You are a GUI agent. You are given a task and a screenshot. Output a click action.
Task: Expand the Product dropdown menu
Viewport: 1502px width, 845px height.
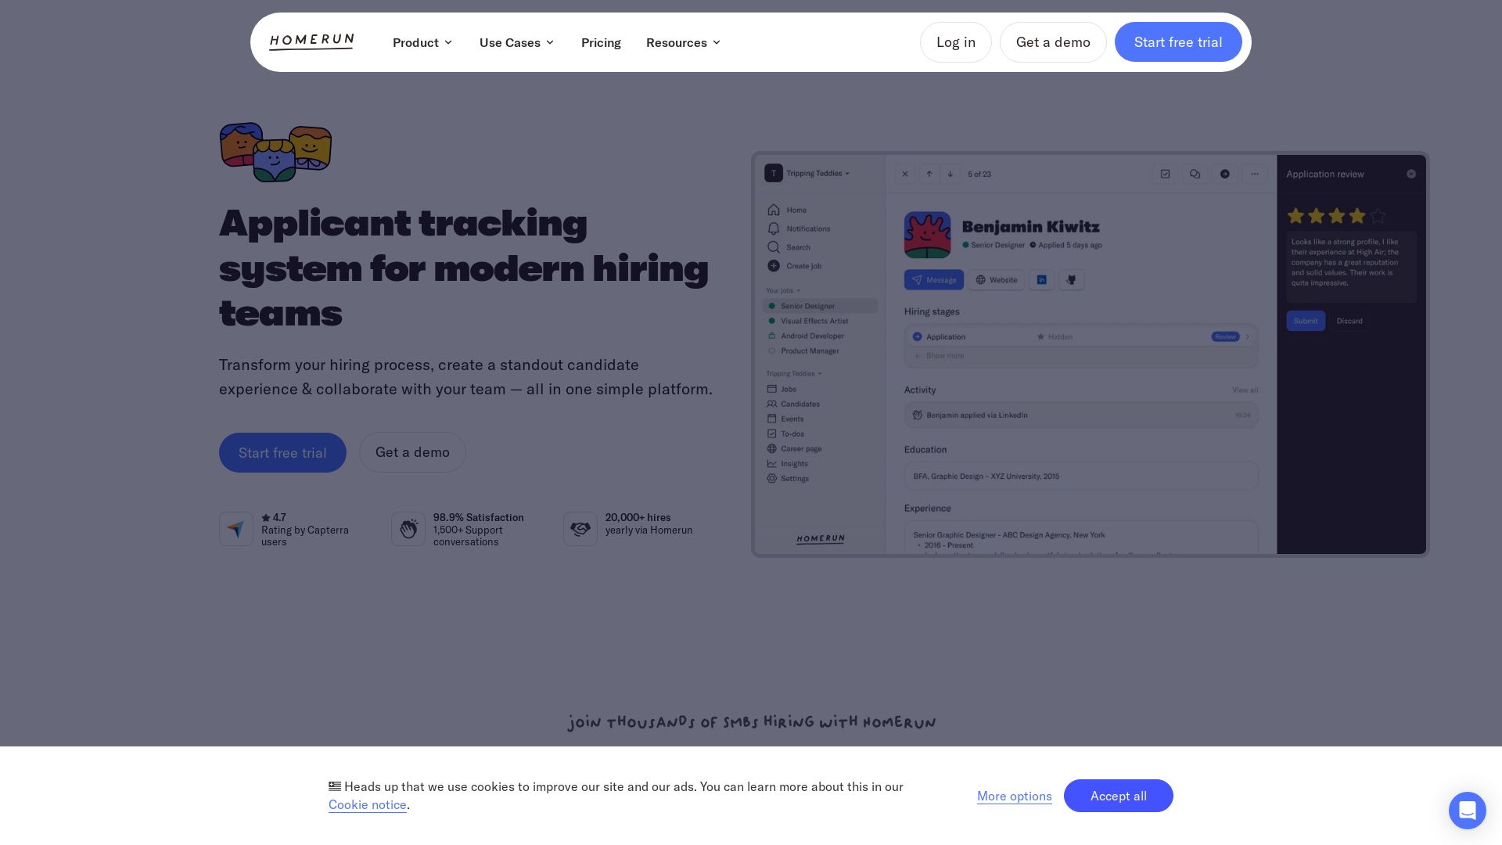(422, 42)
